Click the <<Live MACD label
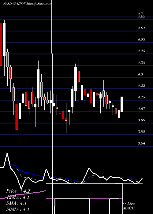This screenshot has height=214, width=153. [129, 206]
